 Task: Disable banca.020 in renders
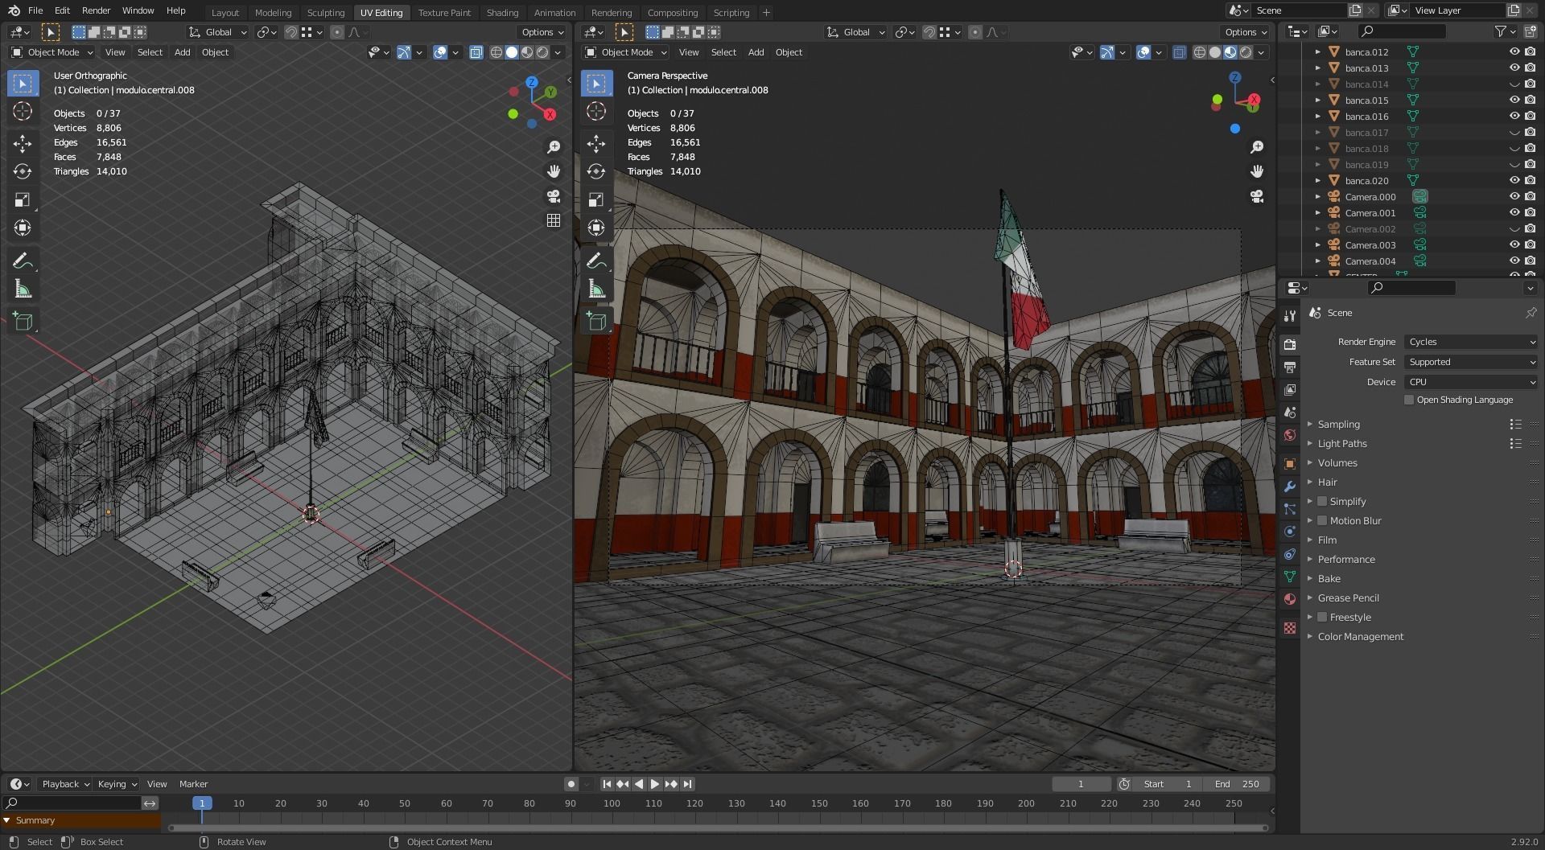point(1530,180)
